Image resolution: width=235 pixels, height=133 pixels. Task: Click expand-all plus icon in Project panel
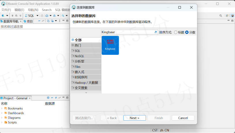(x=56, y=98)
